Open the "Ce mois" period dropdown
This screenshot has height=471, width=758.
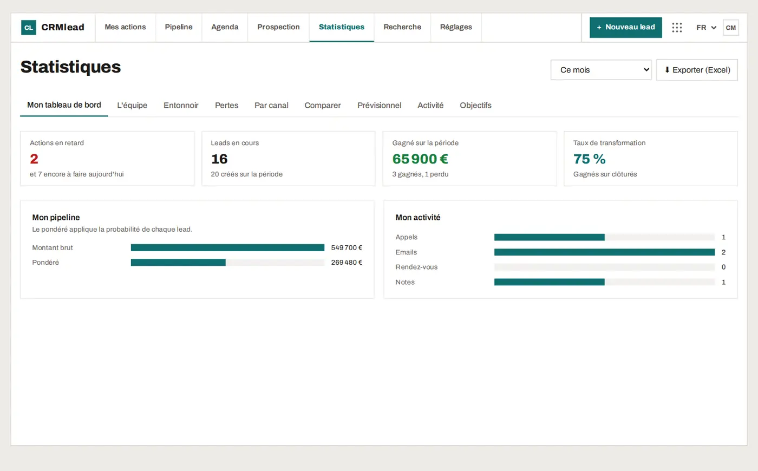(x=601, y=70)
